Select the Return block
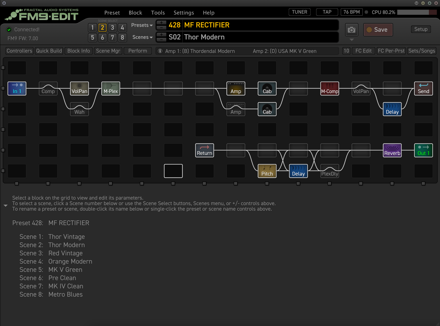 (205, 150)
